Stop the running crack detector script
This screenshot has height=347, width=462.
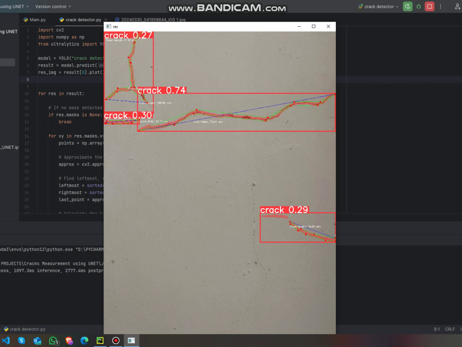tap(430, 6)
